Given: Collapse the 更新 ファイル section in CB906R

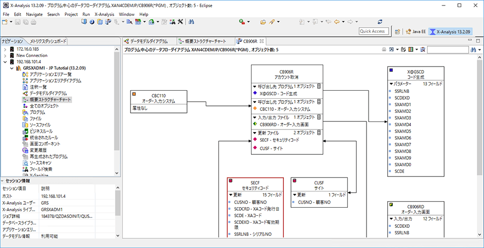Looking at the screenshot, I should (255, 133).
